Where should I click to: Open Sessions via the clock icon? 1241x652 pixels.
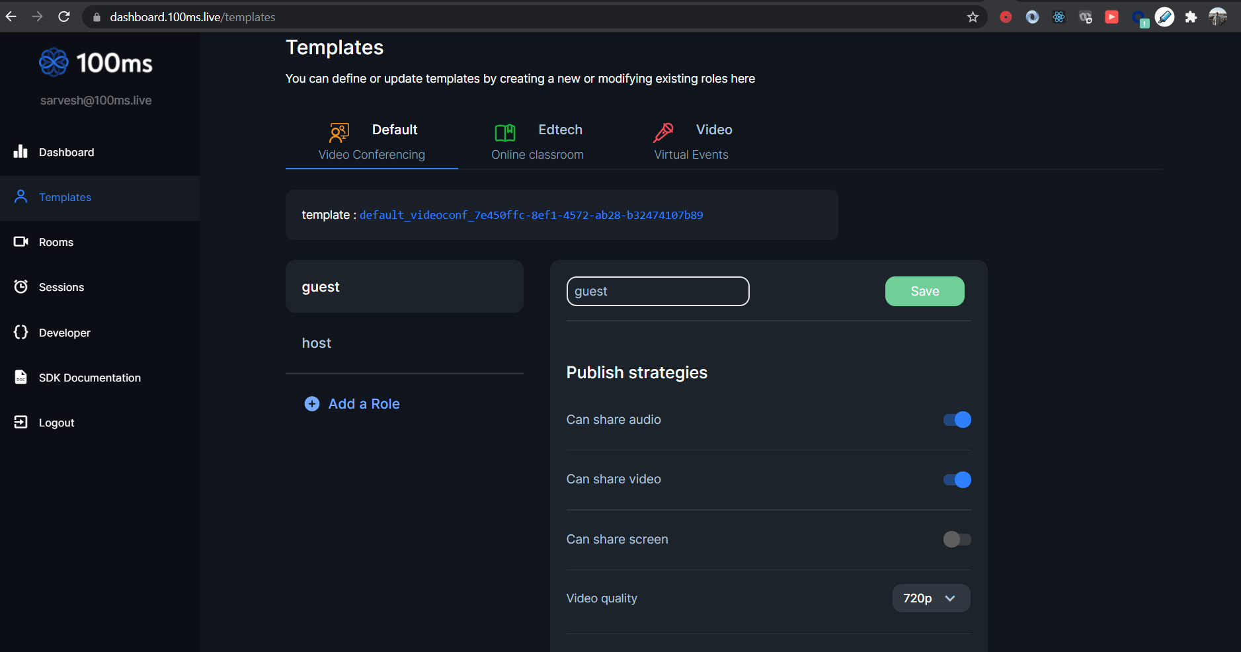[x=20, y=287]
